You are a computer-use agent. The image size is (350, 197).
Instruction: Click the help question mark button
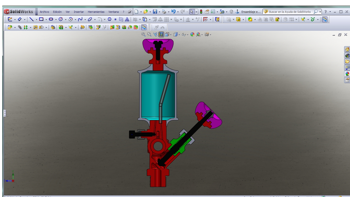point(326,12)
